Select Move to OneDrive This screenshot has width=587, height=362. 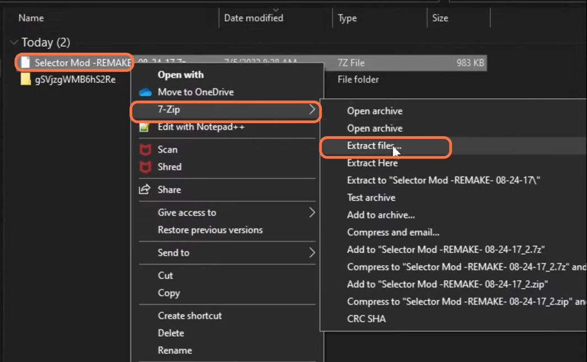[196, 92]
